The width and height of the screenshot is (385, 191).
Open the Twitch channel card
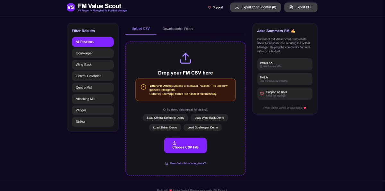coord(285,79)
